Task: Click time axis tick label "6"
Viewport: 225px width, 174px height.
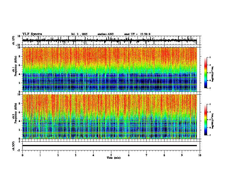Action: click(x=129, y=155)
